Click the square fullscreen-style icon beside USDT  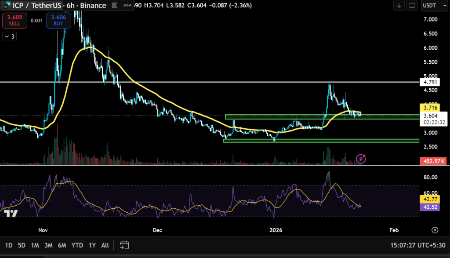click(x=412, y=6)
